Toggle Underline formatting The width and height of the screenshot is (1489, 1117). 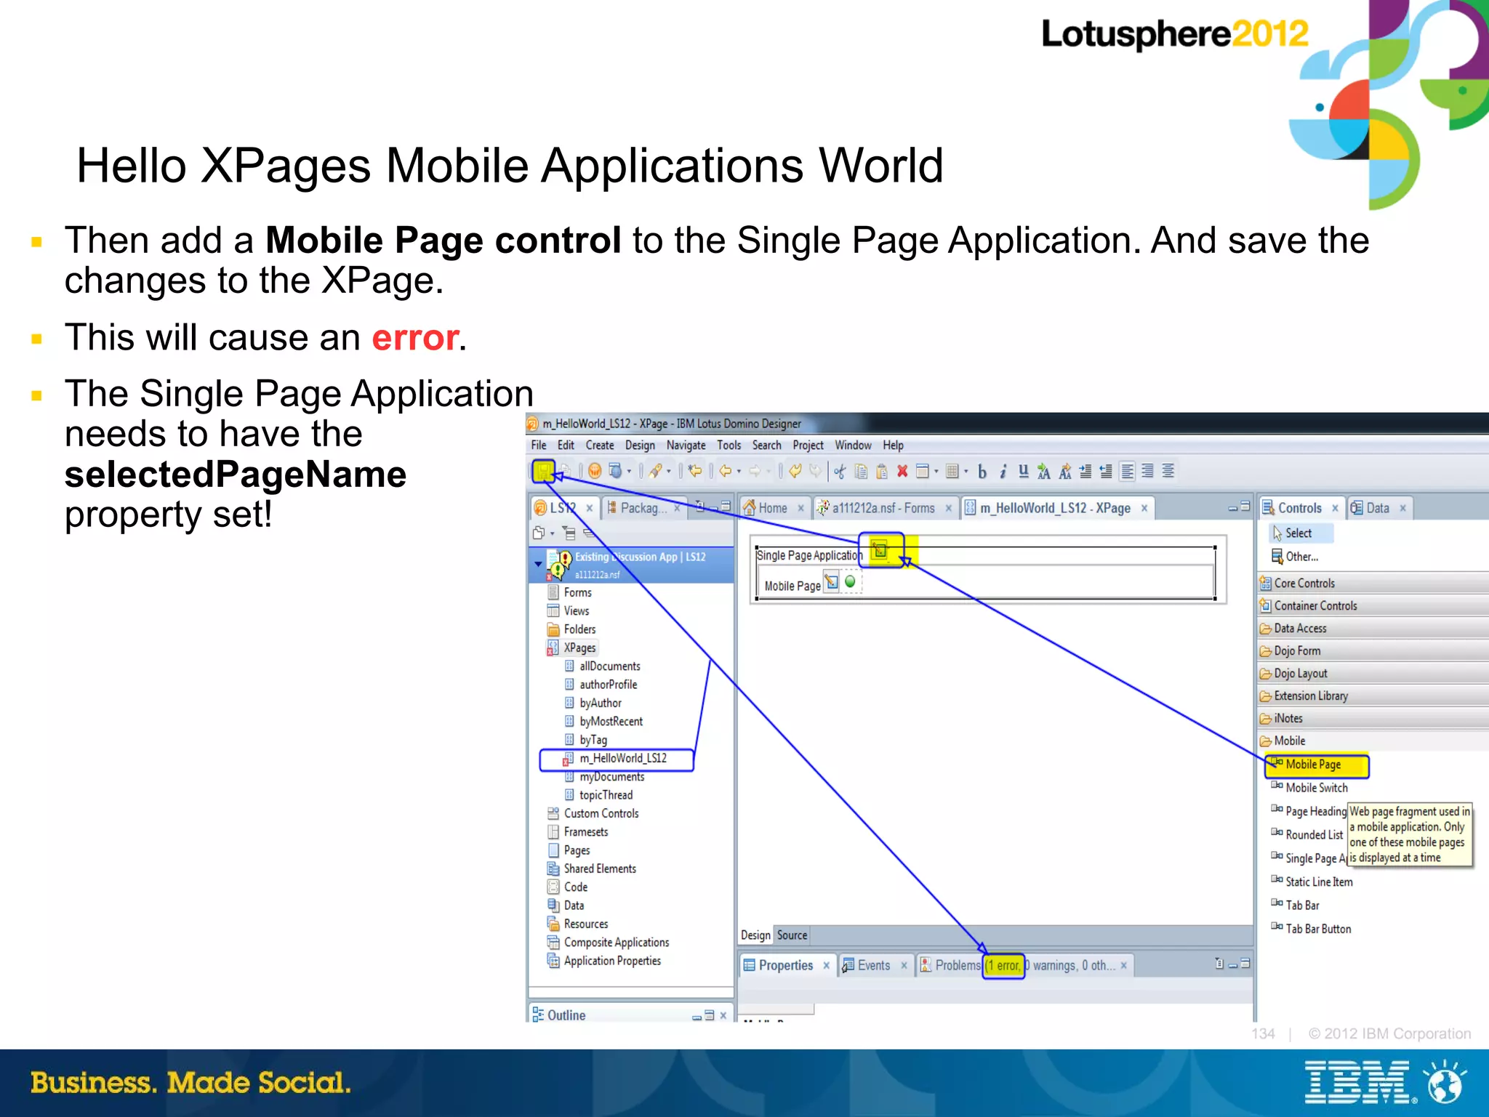[1023, 471]
